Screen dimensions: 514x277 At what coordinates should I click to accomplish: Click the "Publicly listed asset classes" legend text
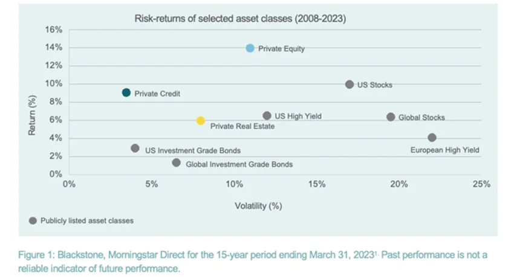point(87,221)
